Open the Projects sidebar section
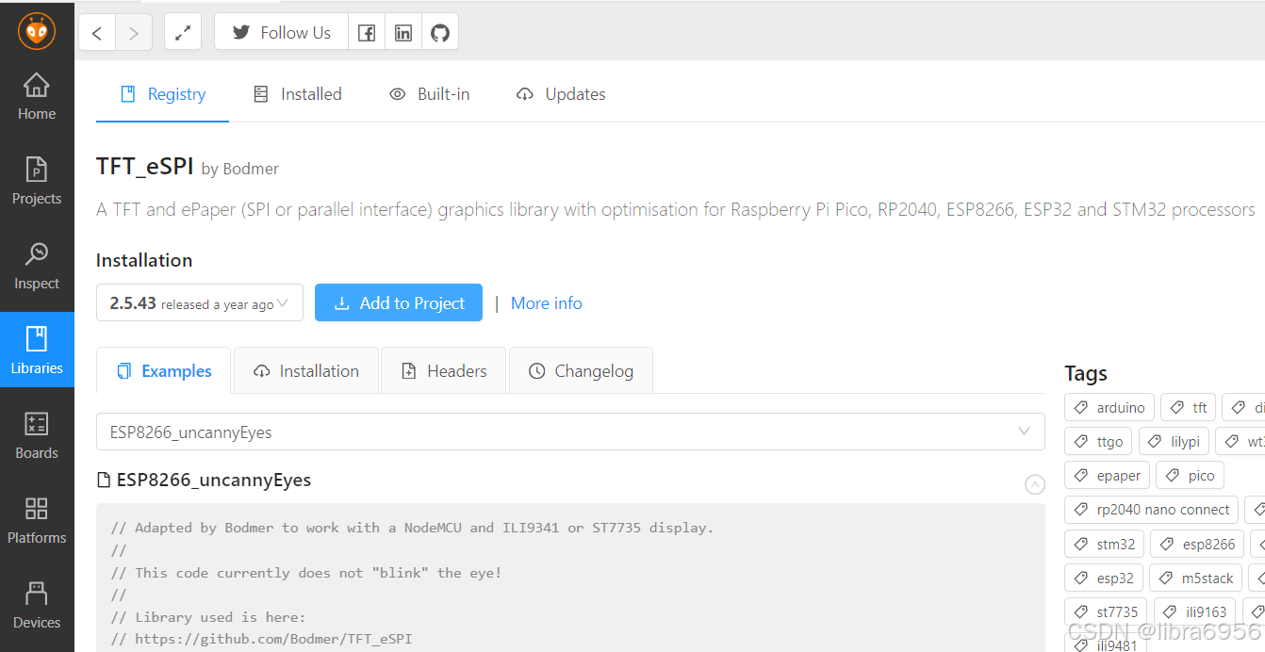 (37, 181)
